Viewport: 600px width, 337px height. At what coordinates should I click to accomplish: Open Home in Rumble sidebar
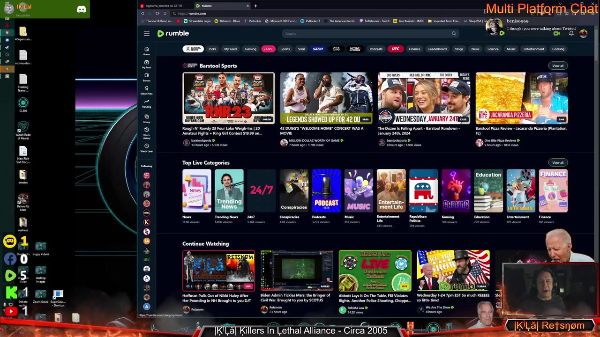point(147,51)
